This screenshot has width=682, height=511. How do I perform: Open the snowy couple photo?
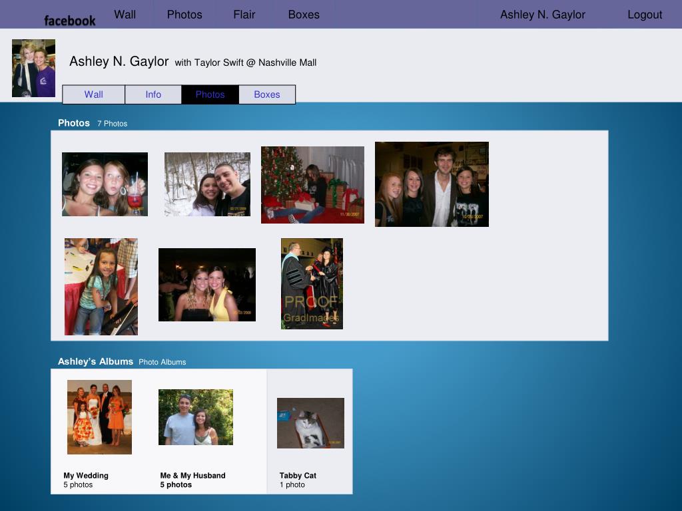point(208,184)
